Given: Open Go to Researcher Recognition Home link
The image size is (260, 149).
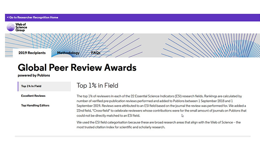Looking at the screenshot, I should (x=33, y=18).
